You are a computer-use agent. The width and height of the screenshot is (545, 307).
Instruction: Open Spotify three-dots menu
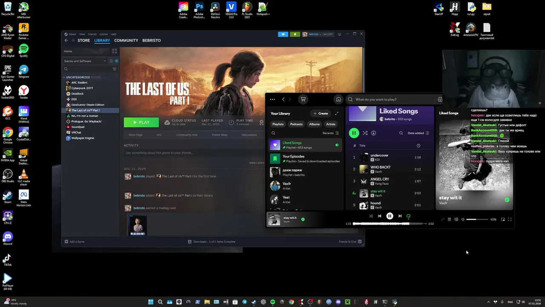click(x=272, y=99)
